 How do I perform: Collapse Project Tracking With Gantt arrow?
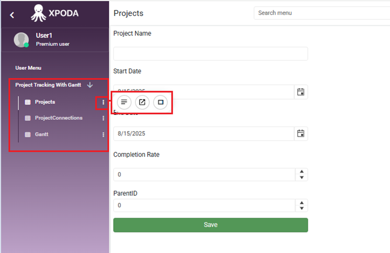pos(90,85)
